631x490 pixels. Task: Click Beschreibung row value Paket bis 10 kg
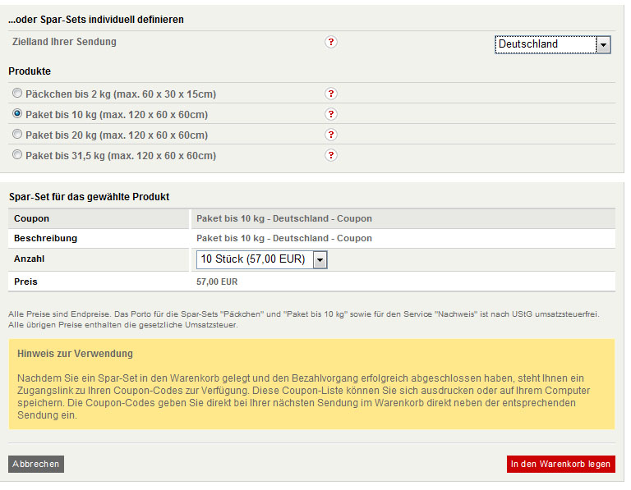[284, 238]
